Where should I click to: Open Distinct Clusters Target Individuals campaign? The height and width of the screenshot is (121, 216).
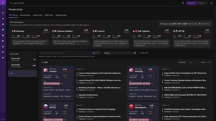[100, 116]
